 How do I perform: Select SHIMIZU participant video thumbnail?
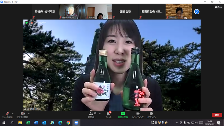pos(179,12)
